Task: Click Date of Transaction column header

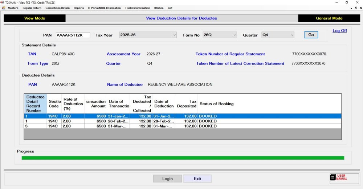Action: tap(118, 104)
